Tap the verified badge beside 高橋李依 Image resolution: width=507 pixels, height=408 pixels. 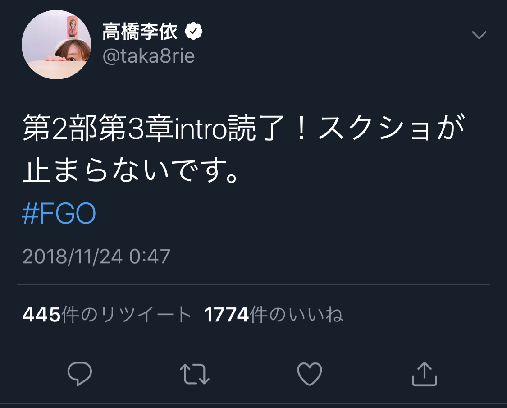pos(195,32)
